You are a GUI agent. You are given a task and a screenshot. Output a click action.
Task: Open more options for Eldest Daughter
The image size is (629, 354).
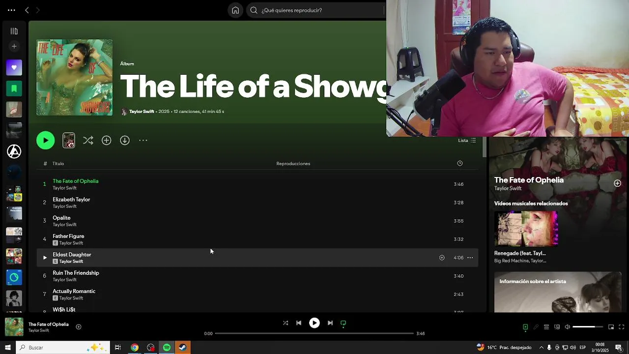click(470, 258)
